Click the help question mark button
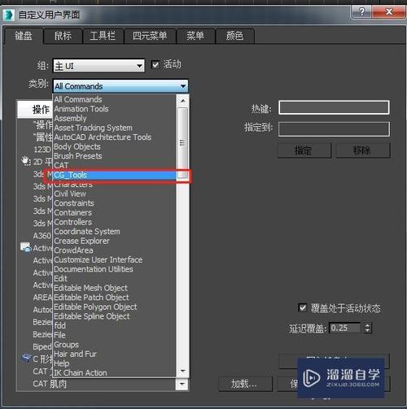407x409 pixels. pyautogui.click(x=361, y=12)
